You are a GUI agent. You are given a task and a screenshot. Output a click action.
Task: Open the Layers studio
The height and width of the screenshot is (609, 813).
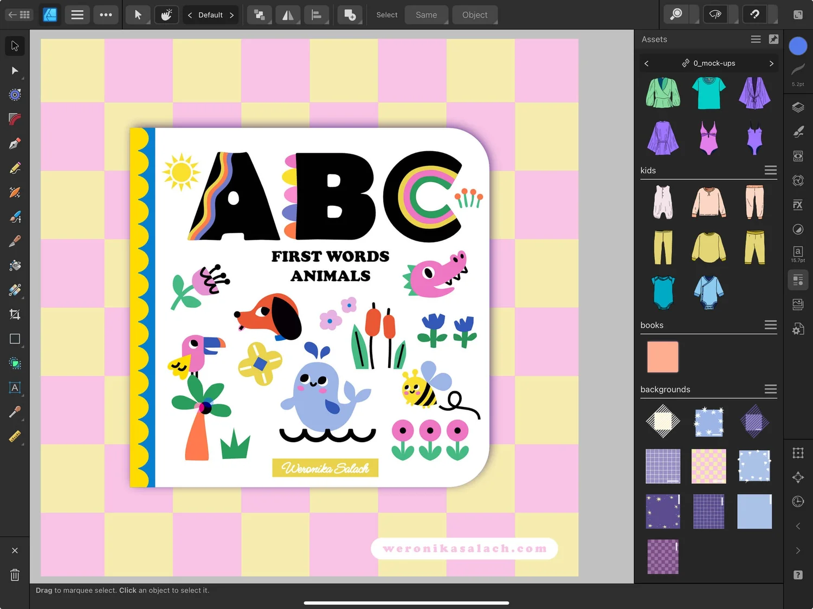pos(798,107)
